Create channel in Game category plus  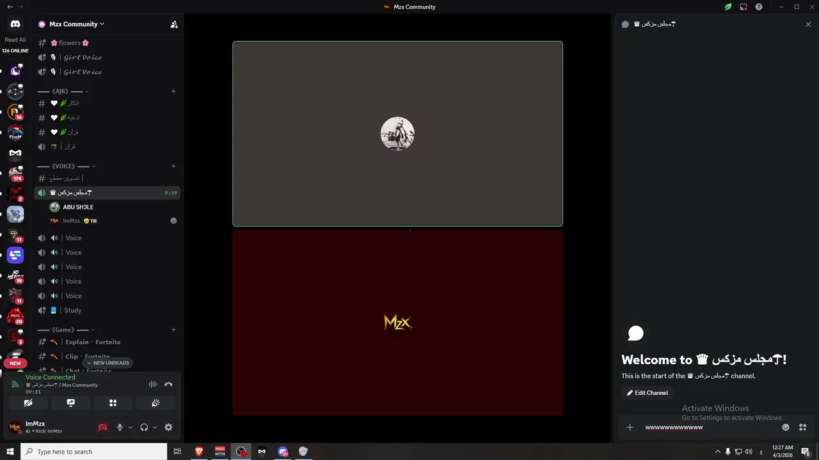pyautogui.click(x=173, y=330)
